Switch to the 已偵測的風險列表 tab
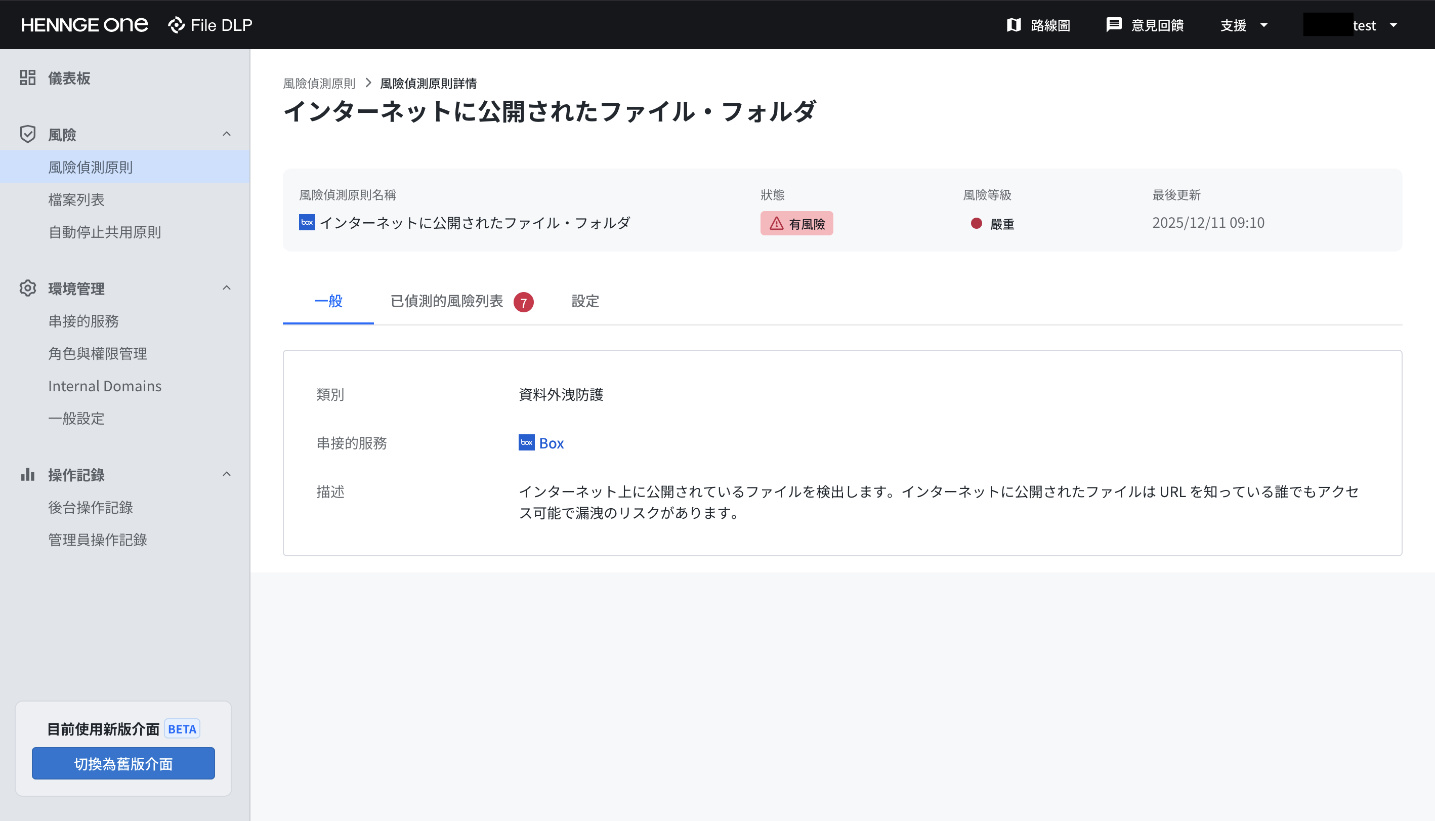The height and width of the screenshot is (821, 1435). (461, 301)
